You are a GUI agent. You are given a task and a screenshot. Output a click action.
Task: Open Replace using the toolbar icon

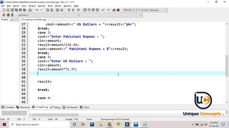(52, 10)
